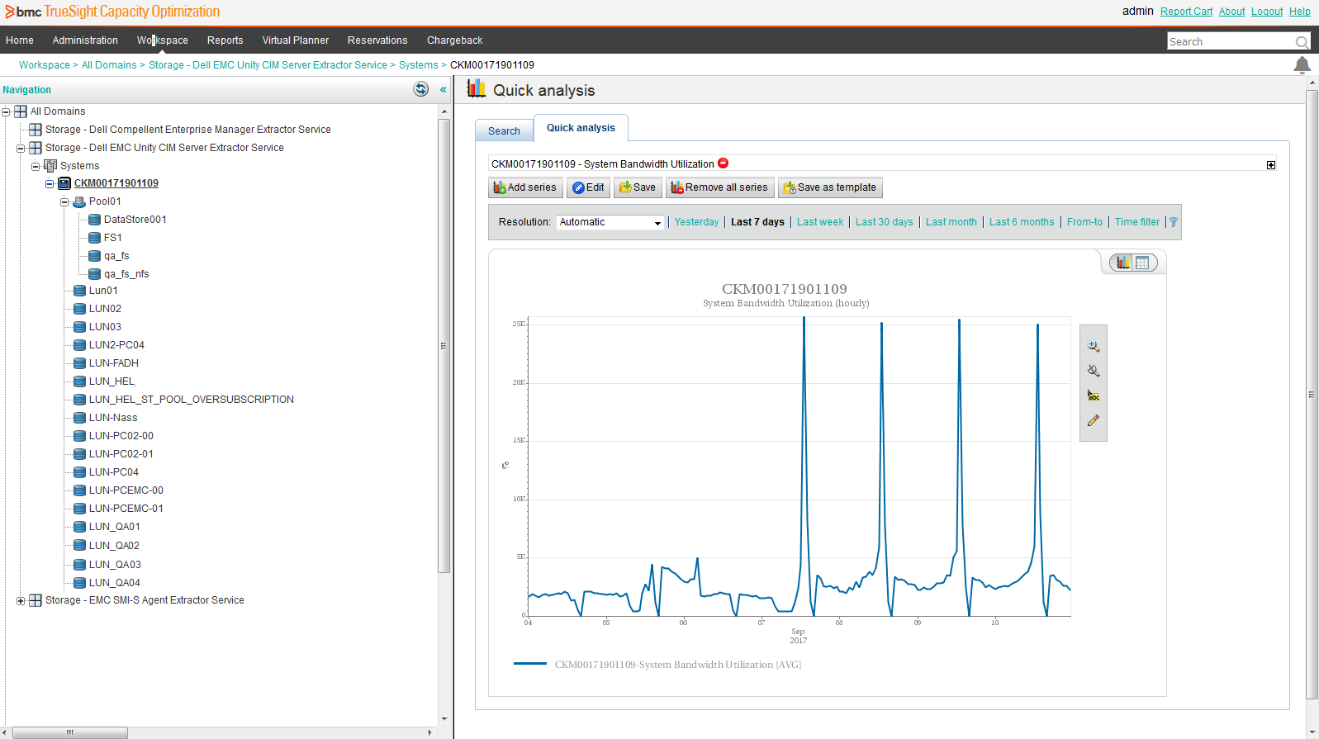
Task: Click the Save button
Action: (638, 187)
